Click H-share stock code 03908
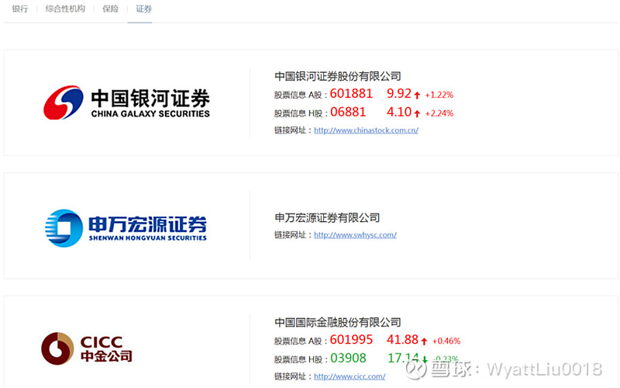 (348, 359)
